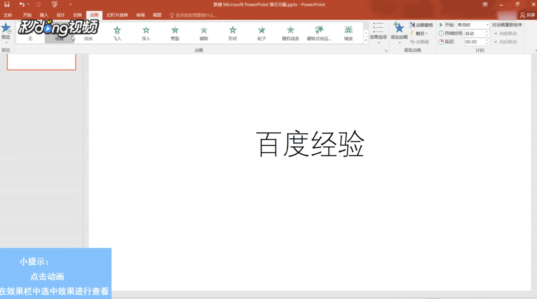Select the 无 animation effect
This screenshot has width=537, height=299.
coord(30,33)
